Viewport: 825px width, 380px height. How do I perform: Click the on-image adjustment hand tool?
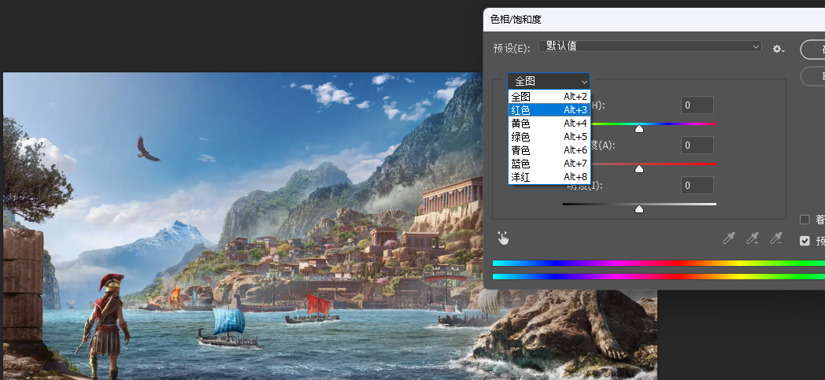504,238
